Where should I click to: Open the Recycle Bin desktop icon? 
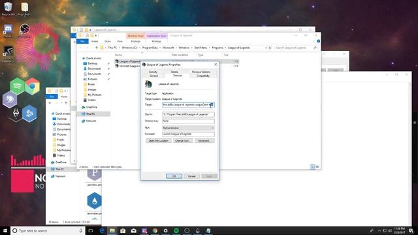(8, 8)
